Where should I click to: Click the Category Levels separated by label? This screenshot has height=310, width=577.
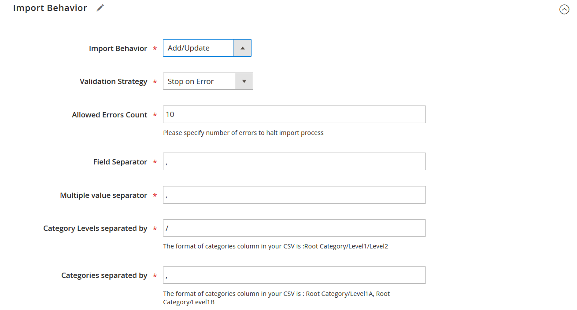click(95, 228)
